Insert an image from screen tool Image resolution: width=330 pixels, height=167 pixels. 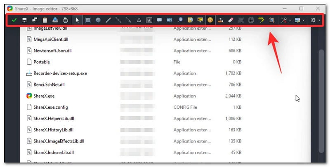pos(200,20)
